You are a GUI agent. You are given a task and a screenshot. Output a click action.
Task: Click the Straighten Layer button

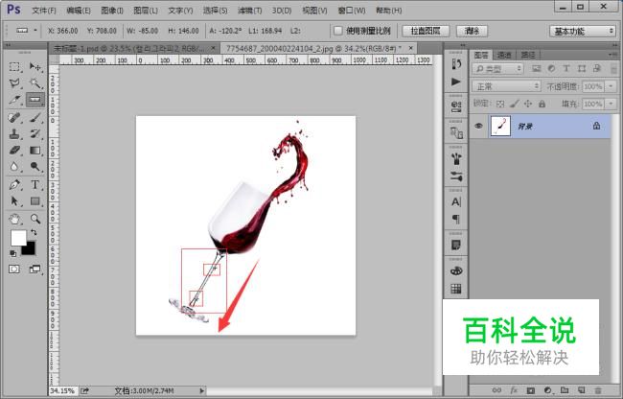click(426, 31)
